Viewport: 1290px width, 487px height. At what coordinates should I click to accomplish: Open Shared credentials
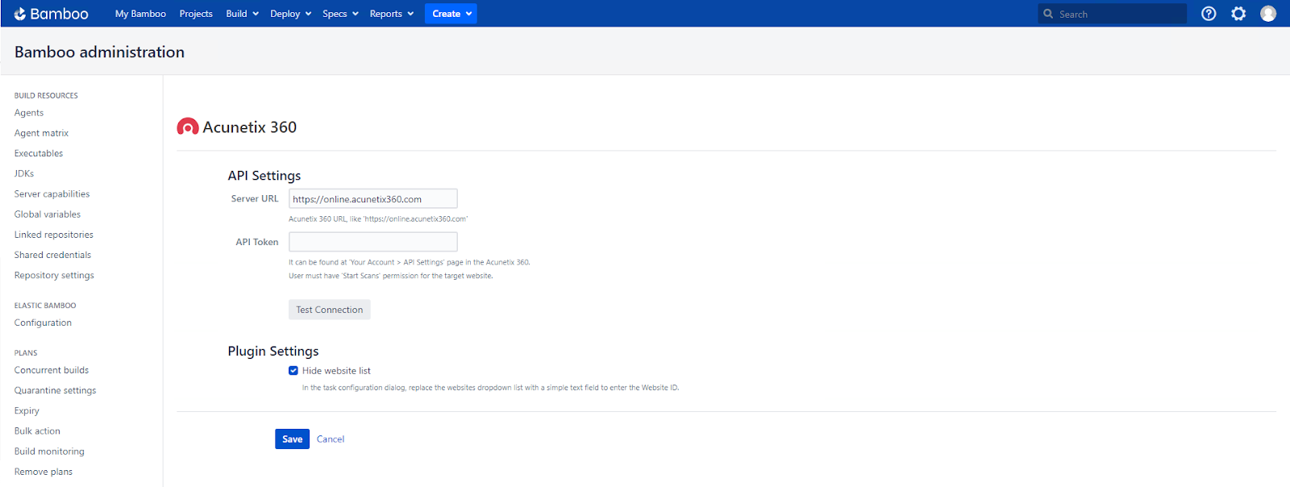click(52, 255)
